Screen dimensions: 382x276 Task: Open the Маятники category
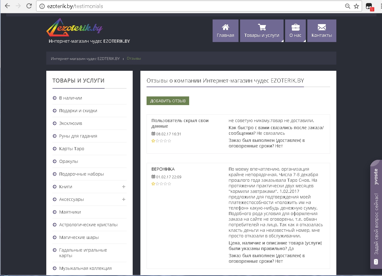click(x=70, y=212)
